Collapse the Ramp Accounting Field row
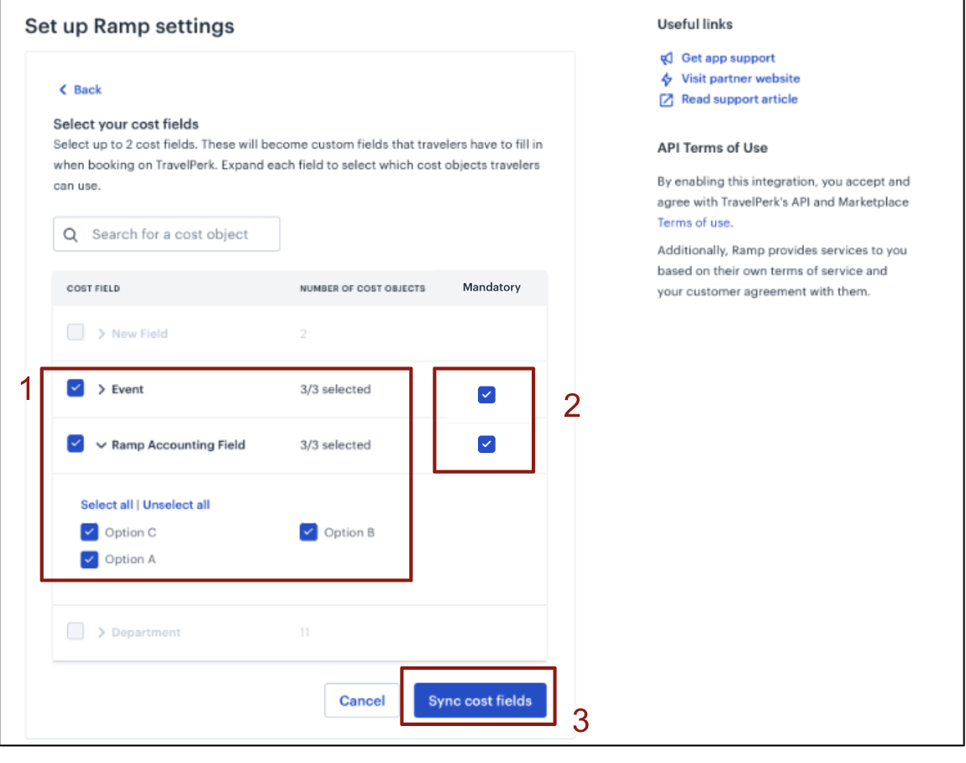The image size is (966, 763). (101, 445)
